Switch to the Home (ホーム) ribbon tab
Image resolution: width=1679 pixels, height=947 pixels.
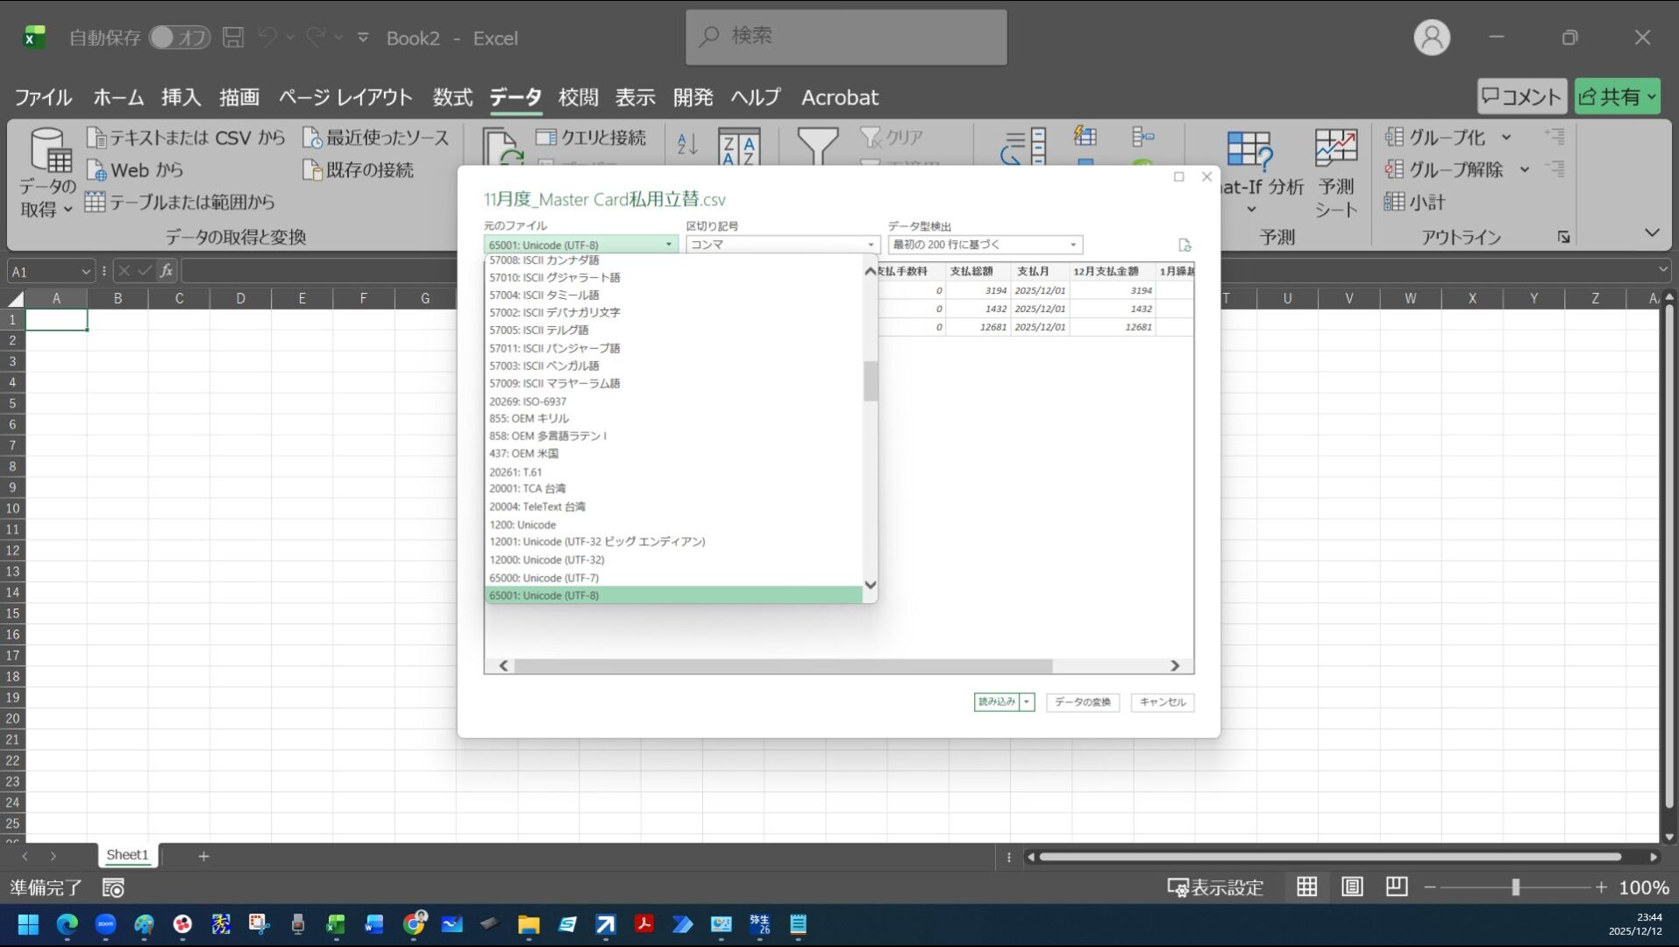point(118,97)
